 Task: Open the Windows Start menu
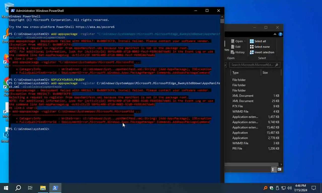pyautogui.click(x=6, y=188)
